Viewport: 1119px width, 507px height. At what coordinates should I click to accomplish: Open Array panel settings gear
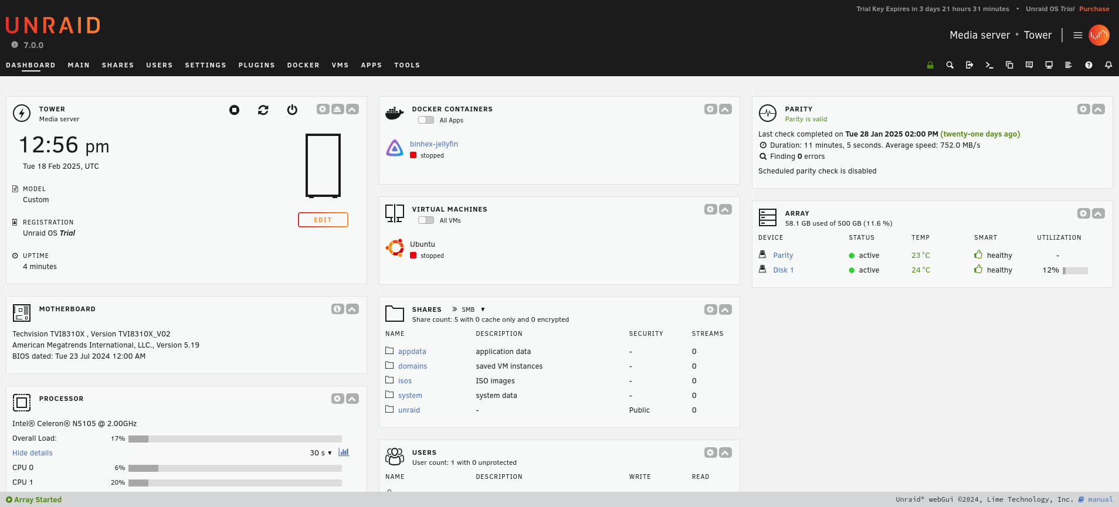point(1083,213)
